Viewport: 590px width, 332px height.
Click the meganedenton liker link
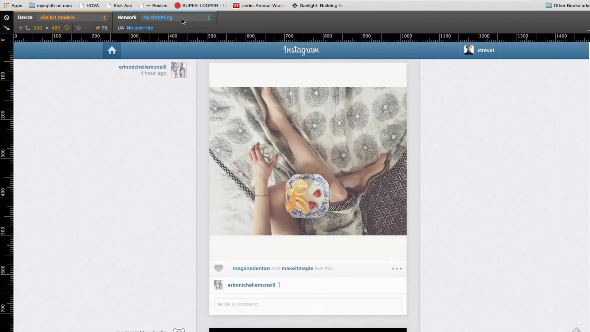251,268
